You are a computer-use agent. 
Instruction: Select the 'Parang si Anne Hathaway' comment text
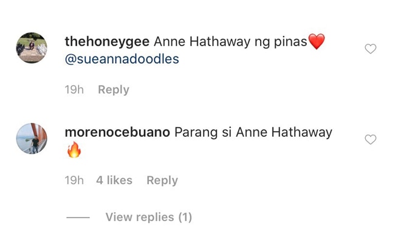coord(253,132)
